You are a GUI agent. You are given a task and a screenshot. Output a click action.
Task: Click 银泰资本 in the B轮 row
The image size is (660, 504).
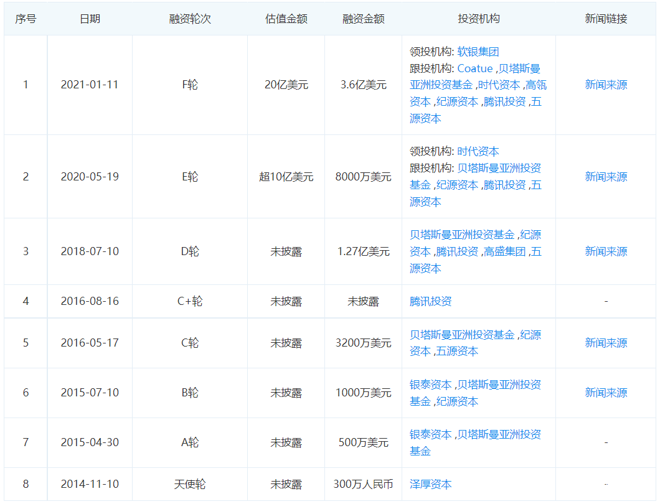pos(431,385)
